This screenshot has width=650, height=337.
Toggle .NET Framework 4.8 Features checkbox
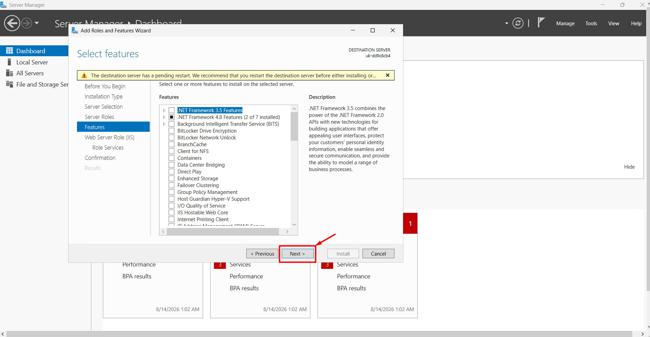[172, 117]
